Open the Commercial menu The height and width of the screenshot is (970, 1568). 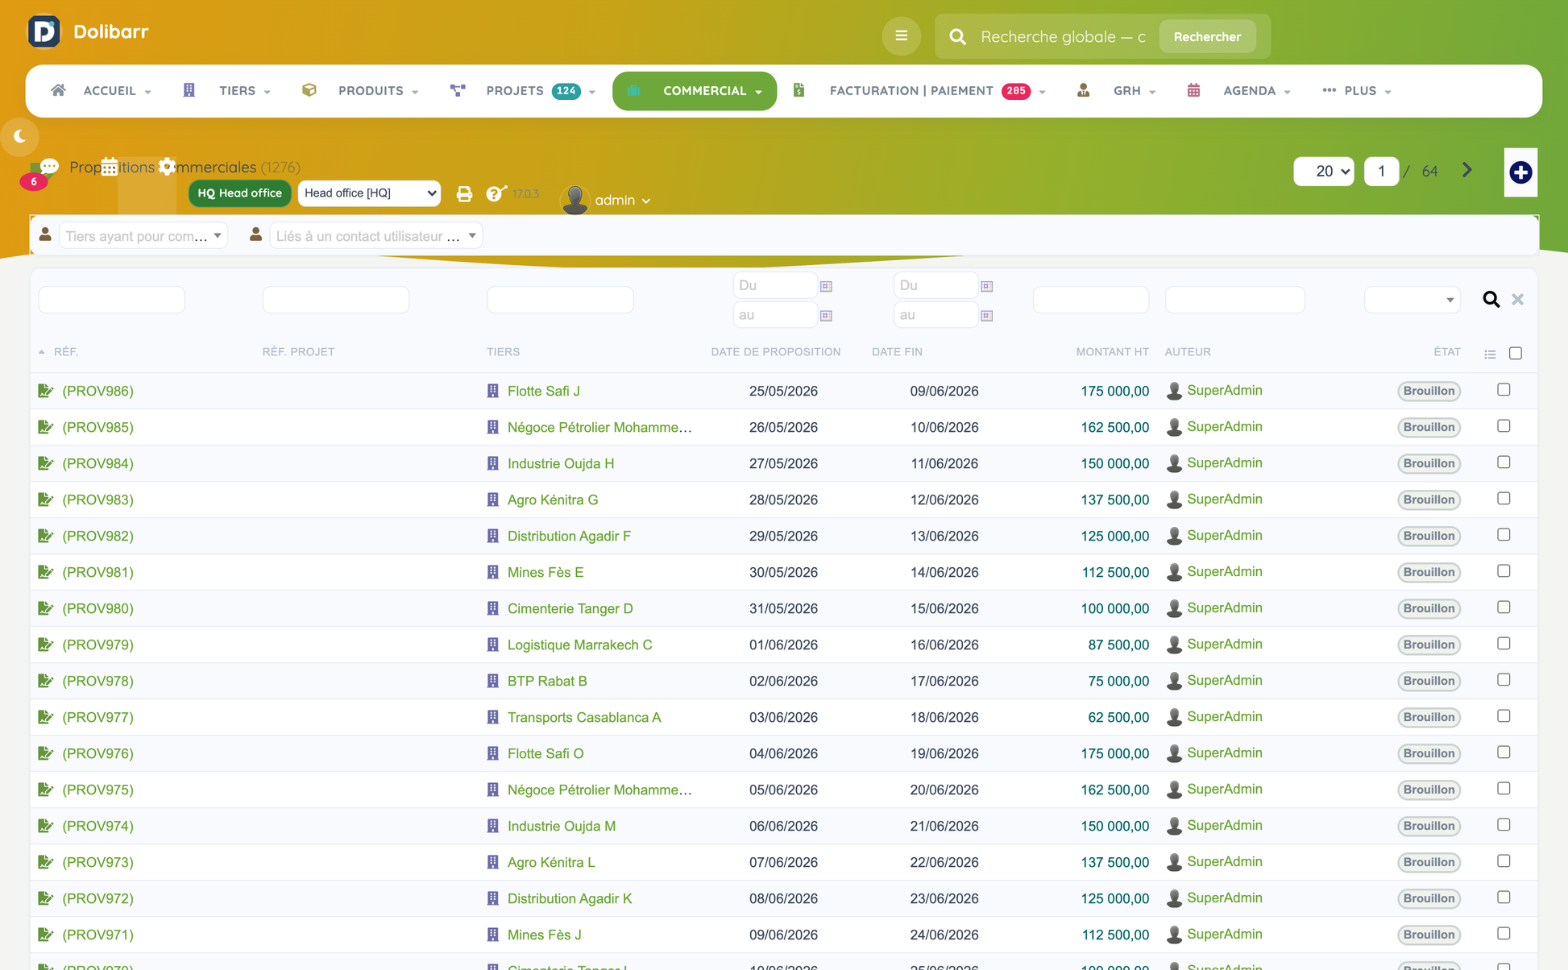(695, 91)
